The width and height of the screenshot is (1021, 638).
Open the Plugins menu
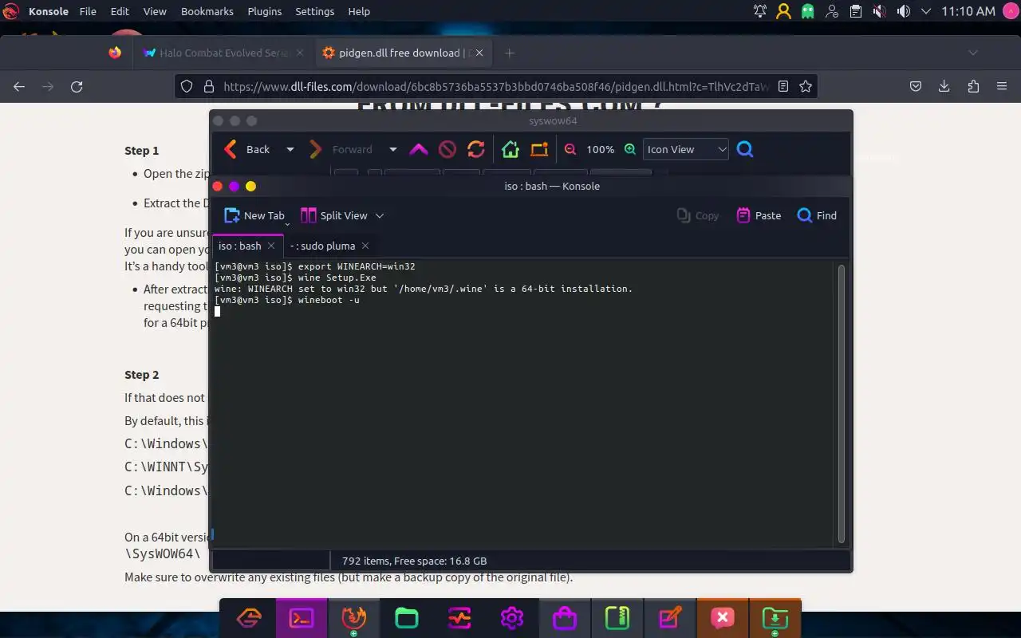pyautogui.click(x=265, y=11)
